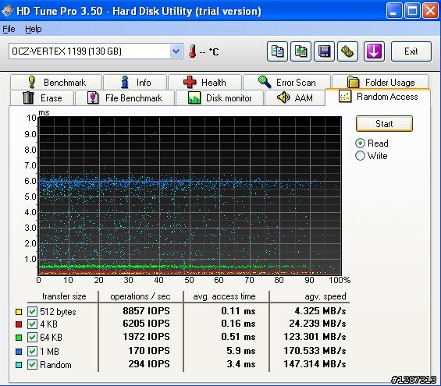Click the 0.11 ms access time

pyautogui.click(x=238, y=311)
